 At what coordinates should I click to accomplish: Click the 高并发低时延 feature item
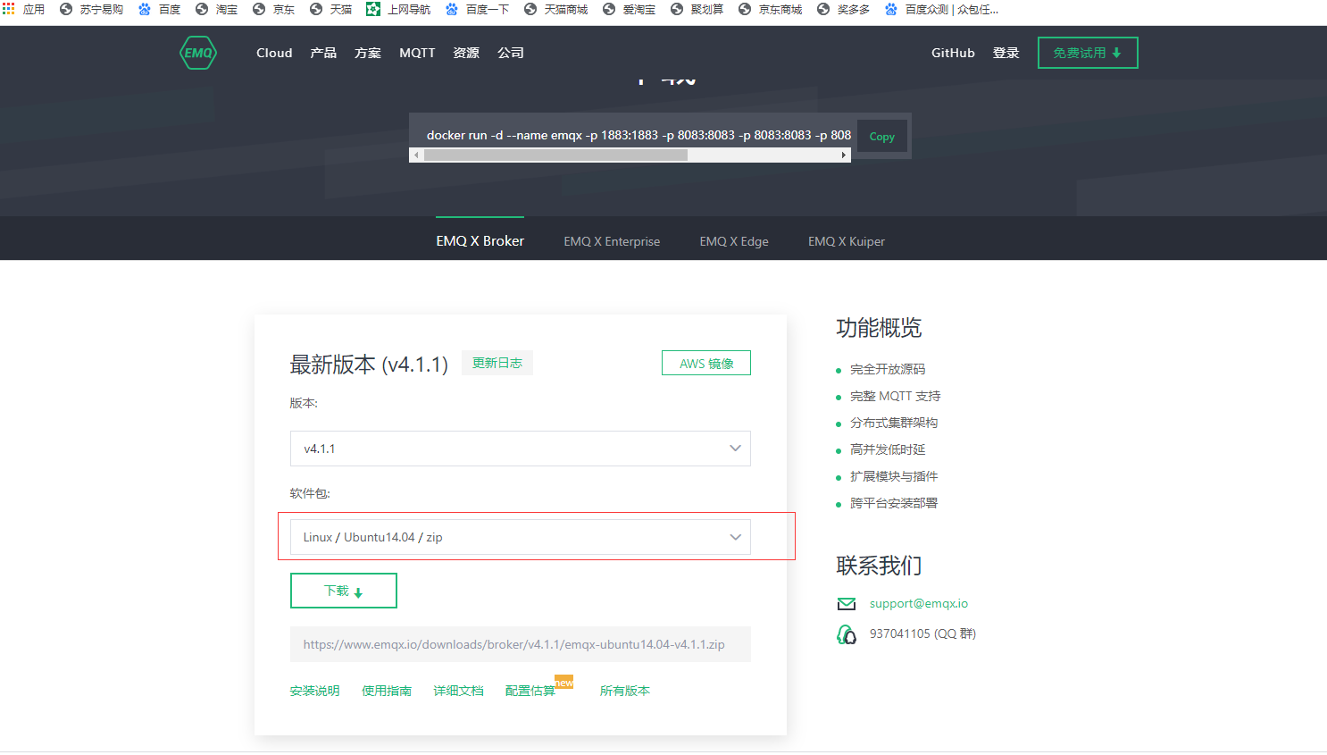[x=888, y=449]
